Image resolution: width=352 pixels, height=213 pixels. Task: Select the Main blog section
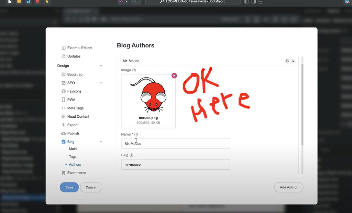pos(73,149)
